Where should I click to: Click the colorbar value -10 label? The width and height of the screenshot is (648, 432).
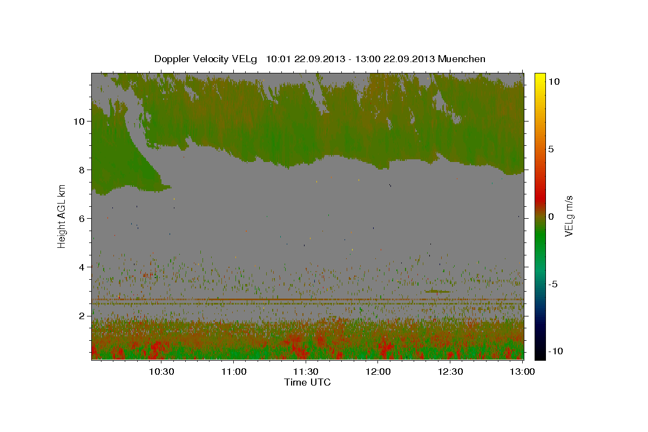click(x=556, y=352)
